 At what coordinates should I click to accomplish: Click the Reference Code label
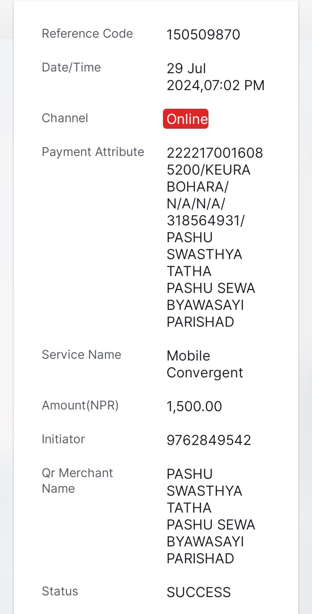[87, 33]
